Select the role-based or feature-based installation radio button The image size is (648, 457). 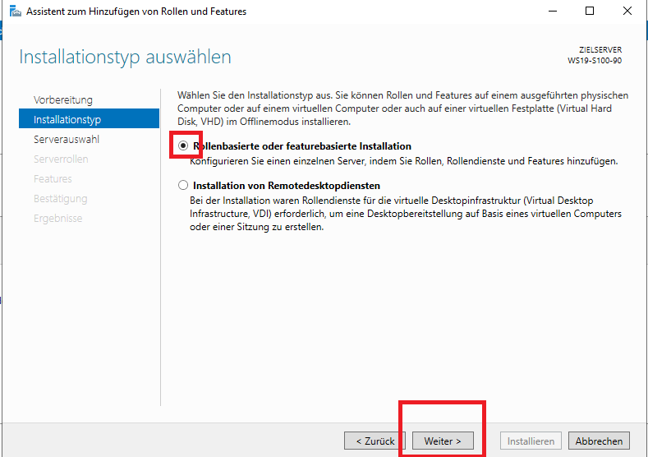(x=183, y=146)
